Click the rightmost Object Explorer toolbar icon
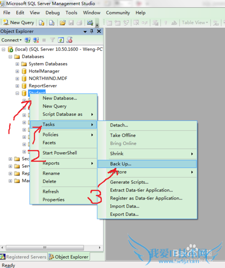This screenshot has height=268, width=225. click(69, 40)
